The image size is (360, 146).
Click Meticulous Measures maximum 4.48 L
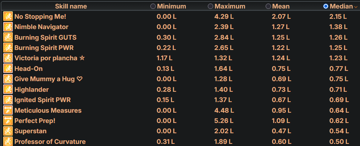point(224,111)
